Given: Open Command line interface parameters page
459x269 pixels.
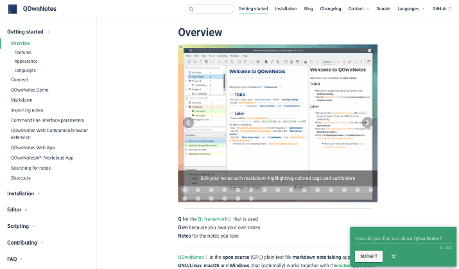Looking at the screenshot, I should click(48, 120).
